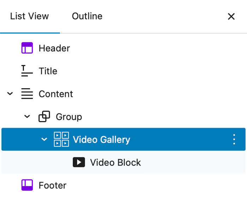Screen dimensions: 247x210
Task: Close the List View panel
Action: 231,17
